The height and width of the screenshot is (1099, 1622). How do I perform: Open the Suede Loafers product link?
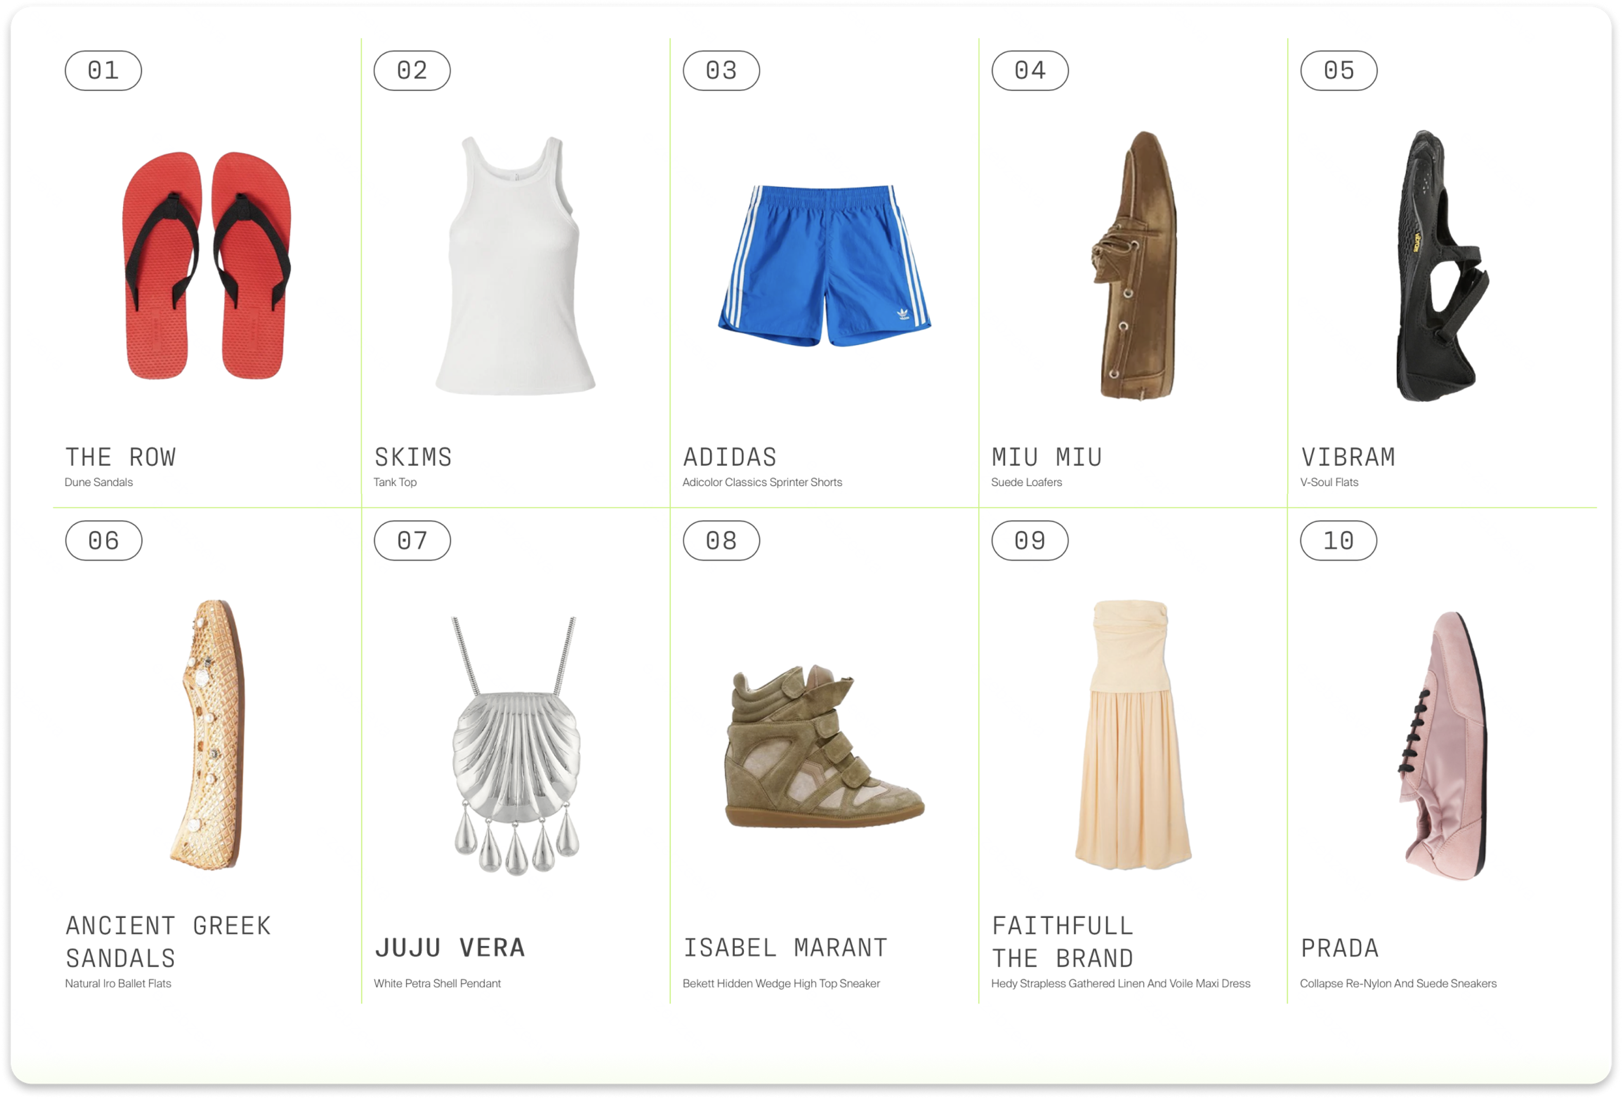click(1026, 482)
